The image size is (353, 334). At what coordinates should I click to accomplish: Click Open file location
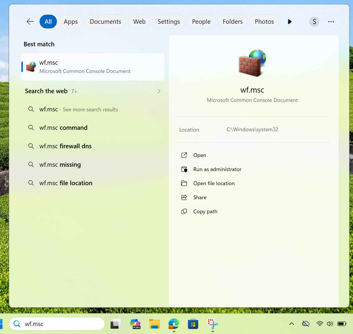[214, 183]
